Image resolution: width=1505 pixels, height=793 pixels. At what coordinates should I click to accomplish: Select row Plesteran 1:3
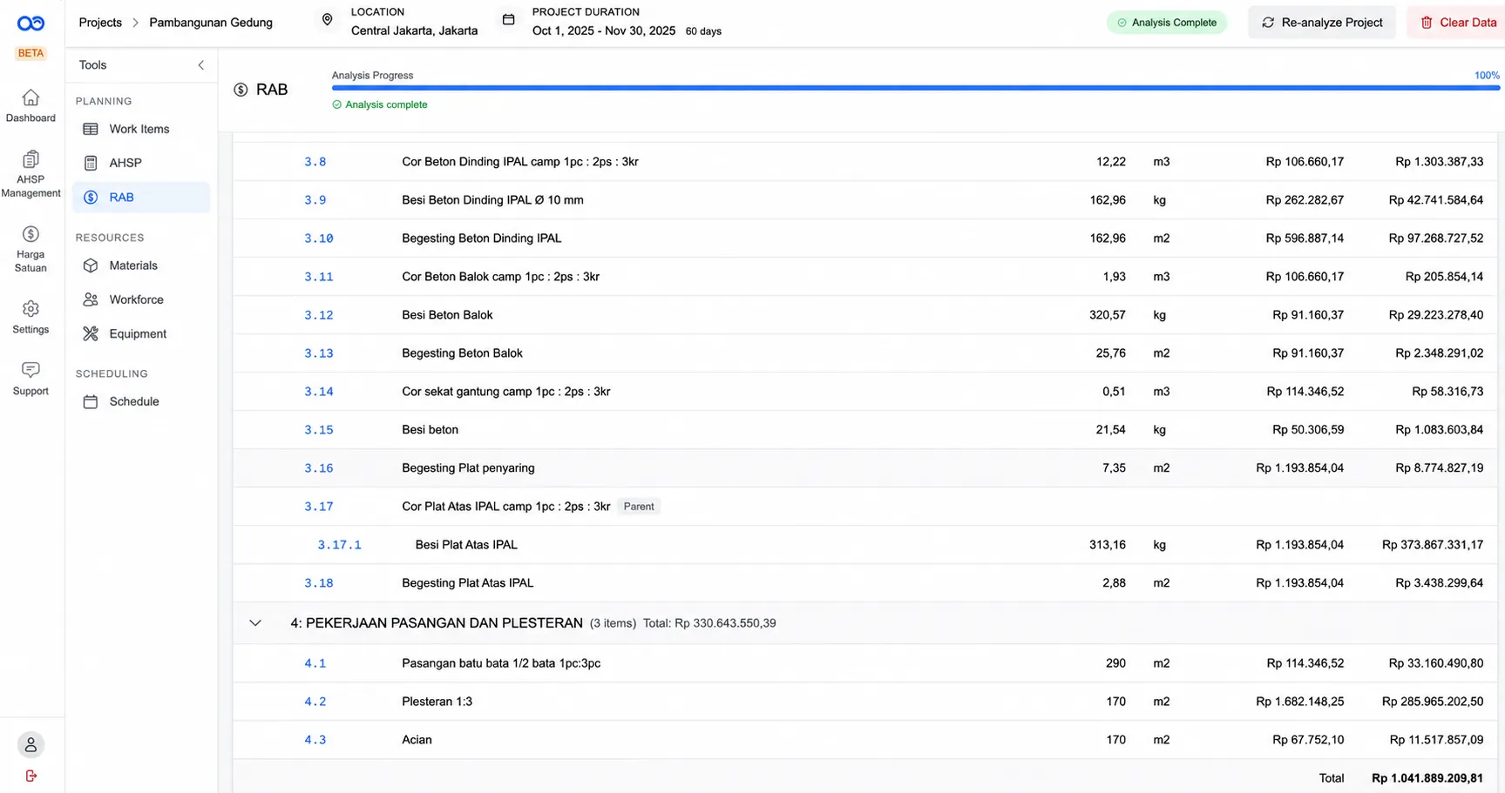click(864, 702)
